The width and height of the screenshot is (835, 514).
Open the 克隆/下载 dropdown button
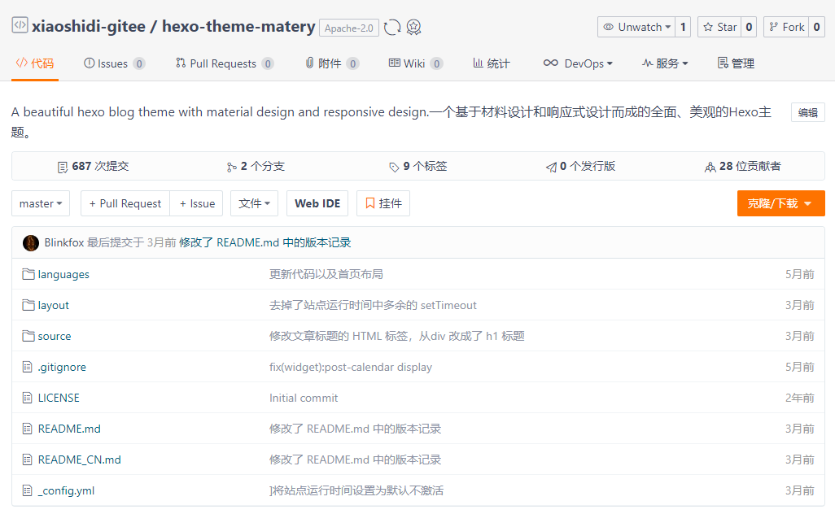pos(780,203)
